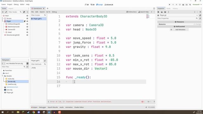Screen dimensions: 203x114
Task: Run the current scene icon
Action: coord(183,4)
